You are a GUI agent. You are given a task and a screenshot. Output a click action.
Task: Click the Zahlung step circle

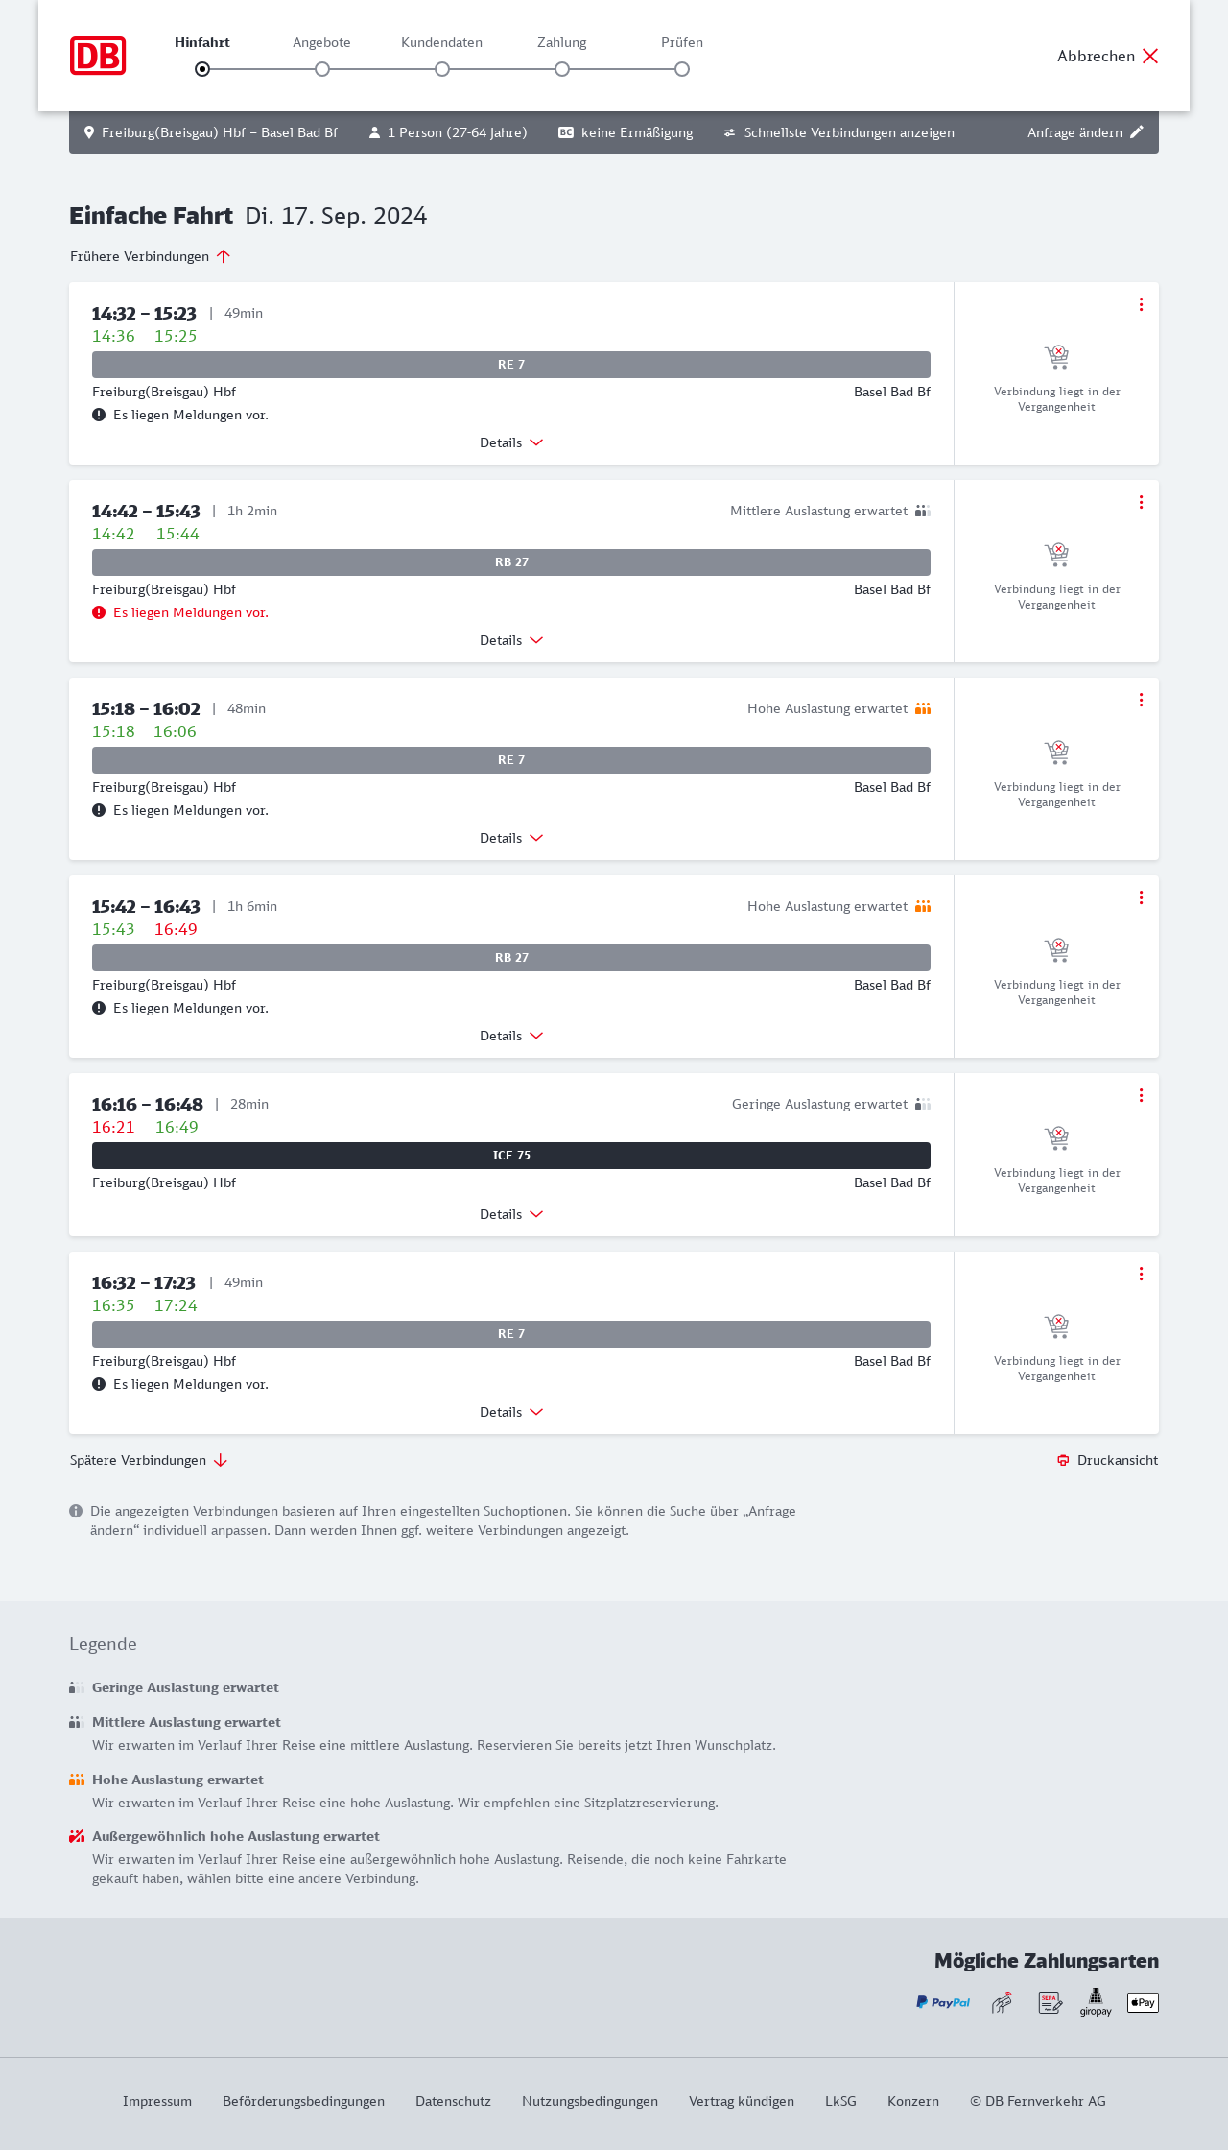click(562, 69)
